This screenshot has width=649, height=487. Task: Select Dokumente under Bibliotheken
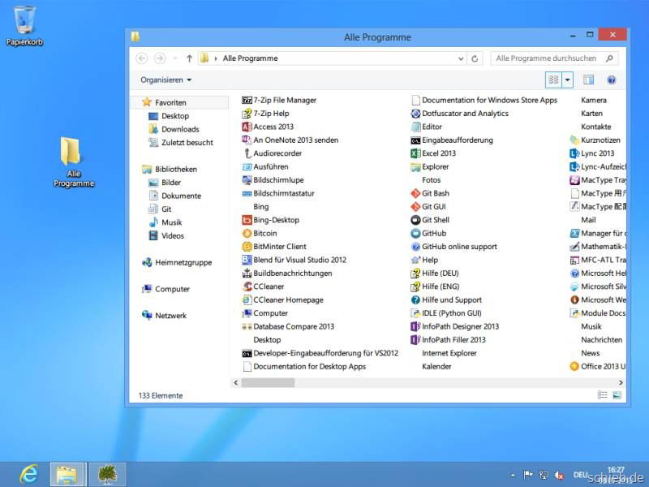point(181,196)
